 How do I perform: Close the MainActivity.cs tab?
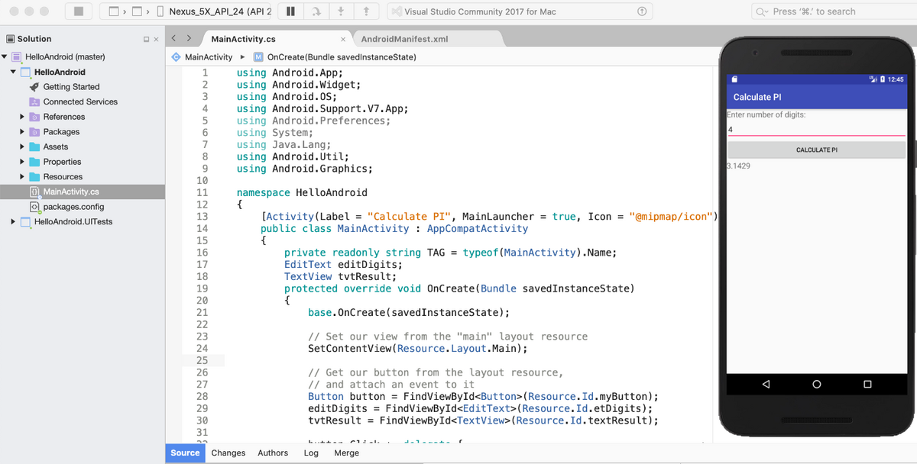tap(343, 39)
